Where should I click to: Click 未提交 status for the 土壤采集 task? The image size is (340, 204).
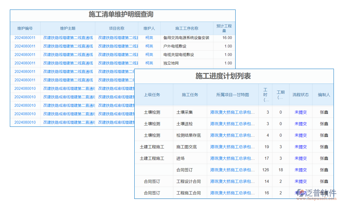(x=300, y=112)
